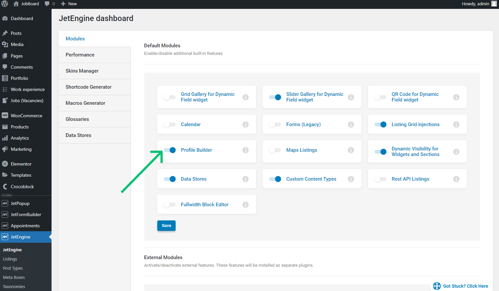Click the Templates folder icon
Screen dimensions: 499x291
click(x=5, y=175)
